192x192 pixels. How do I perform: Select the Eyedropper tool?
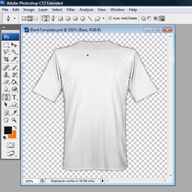[x=14, y=113]
